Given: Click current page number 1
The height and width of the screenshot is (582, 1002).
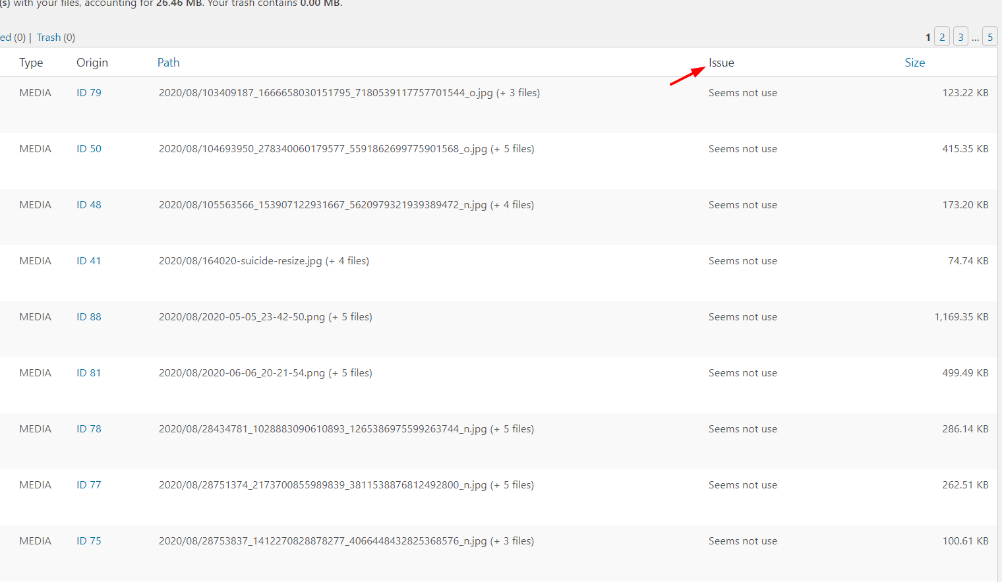Looking at the screenshot, I should [x=928, y=38].
